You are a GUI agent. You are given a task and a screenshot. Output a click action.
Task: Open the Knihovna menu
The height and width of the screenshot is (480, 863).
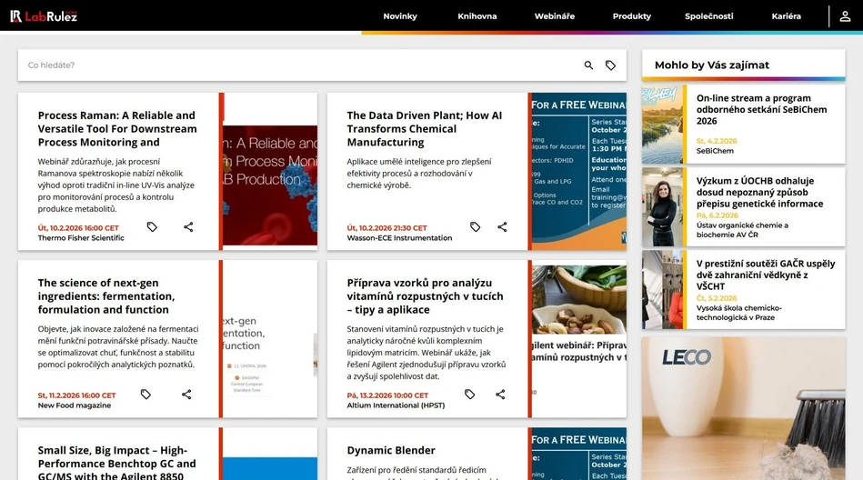click(477, 16)
